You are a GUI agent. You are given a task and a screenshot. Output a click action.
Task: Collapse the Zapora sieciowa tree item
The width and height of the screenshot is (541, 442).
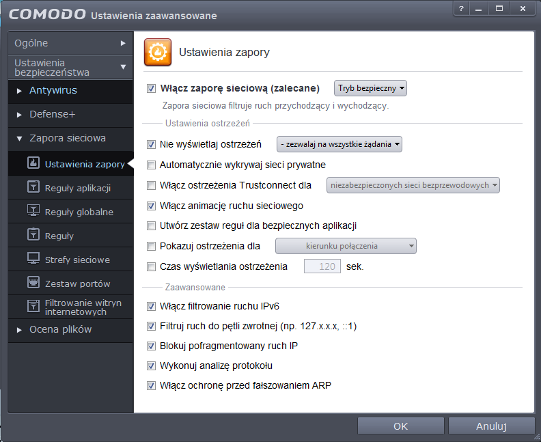click(19, 139)
